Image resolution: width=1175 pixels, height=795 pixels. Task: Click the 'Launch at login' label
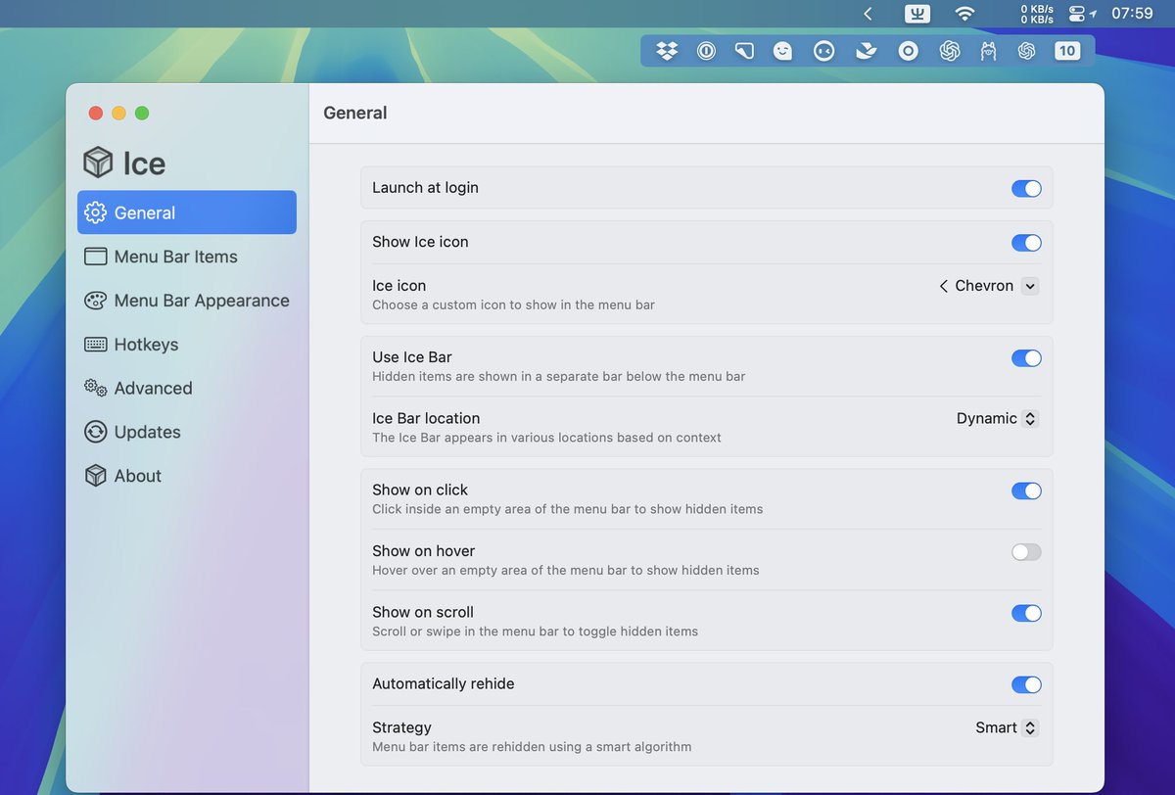coord(425,187)
